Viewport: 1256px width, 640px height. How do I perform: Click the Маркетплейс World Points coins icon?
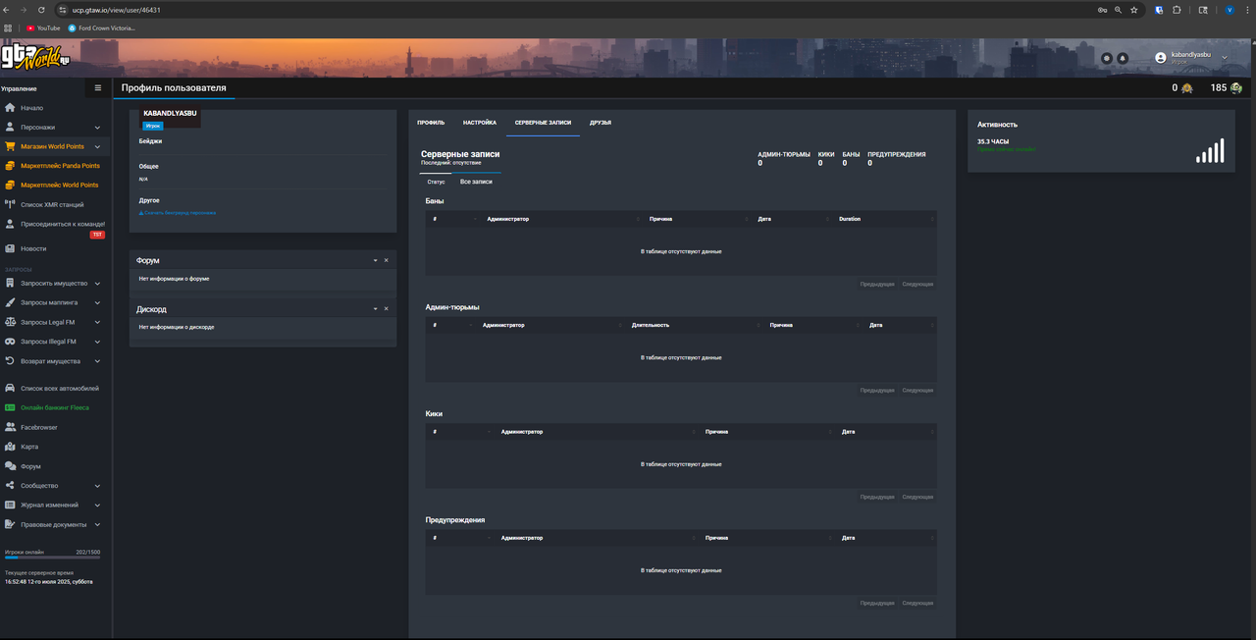coord(10,186)
